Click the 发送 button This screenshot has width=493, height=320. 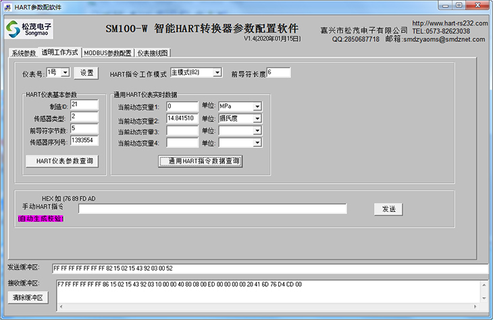point(388,209)
